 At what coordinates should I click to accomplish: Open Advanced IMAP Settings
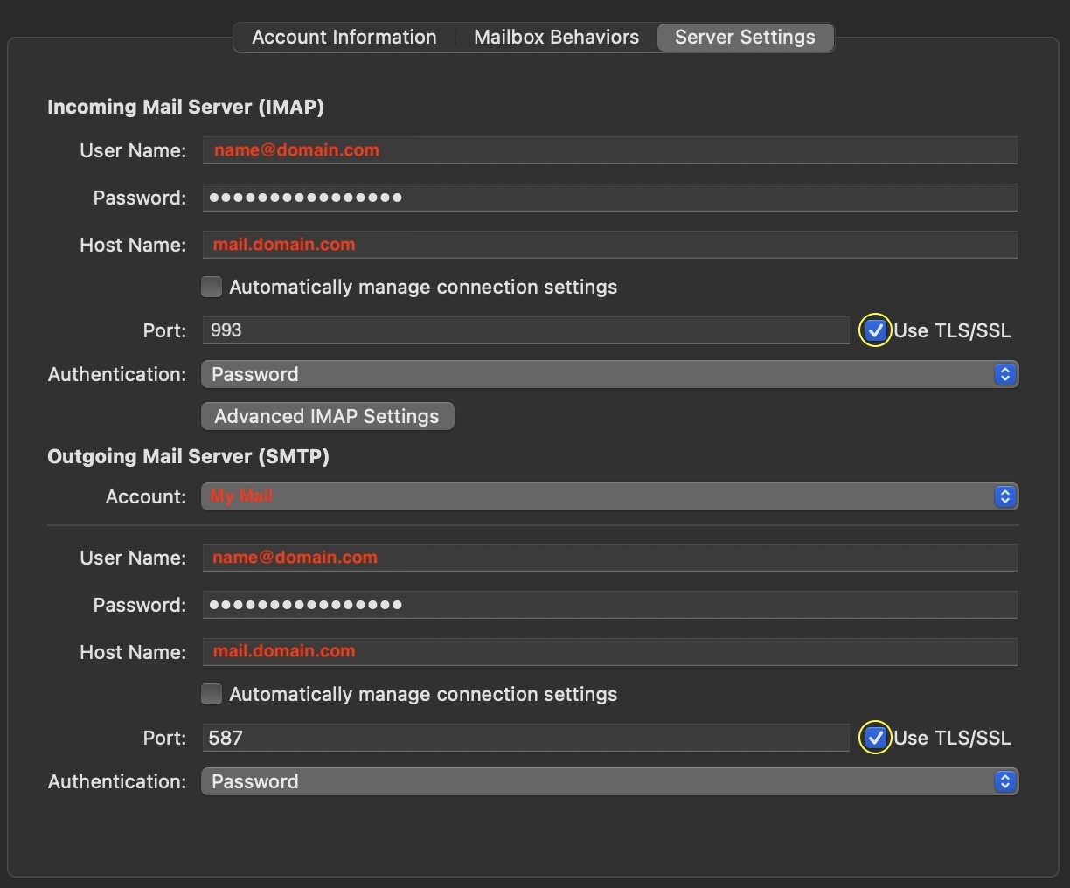point(327,416)
